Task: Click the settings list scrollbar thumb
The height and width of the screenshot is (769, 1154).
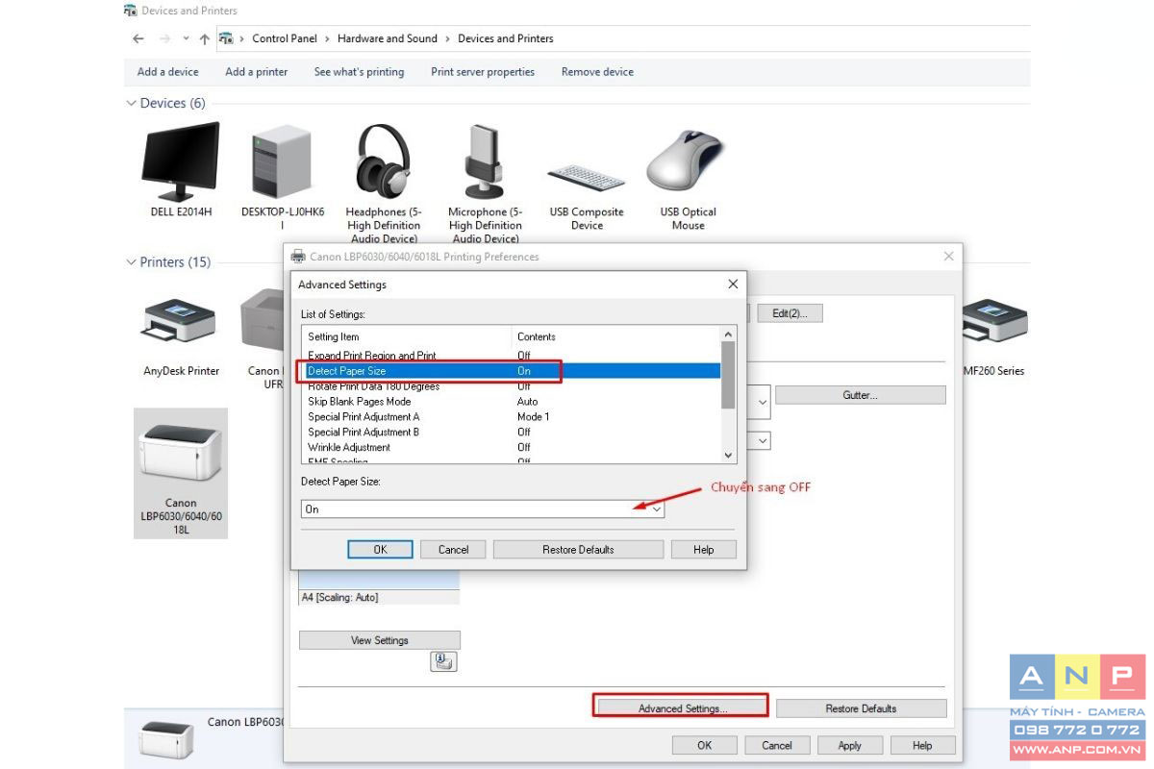Action: coord(728,375)
